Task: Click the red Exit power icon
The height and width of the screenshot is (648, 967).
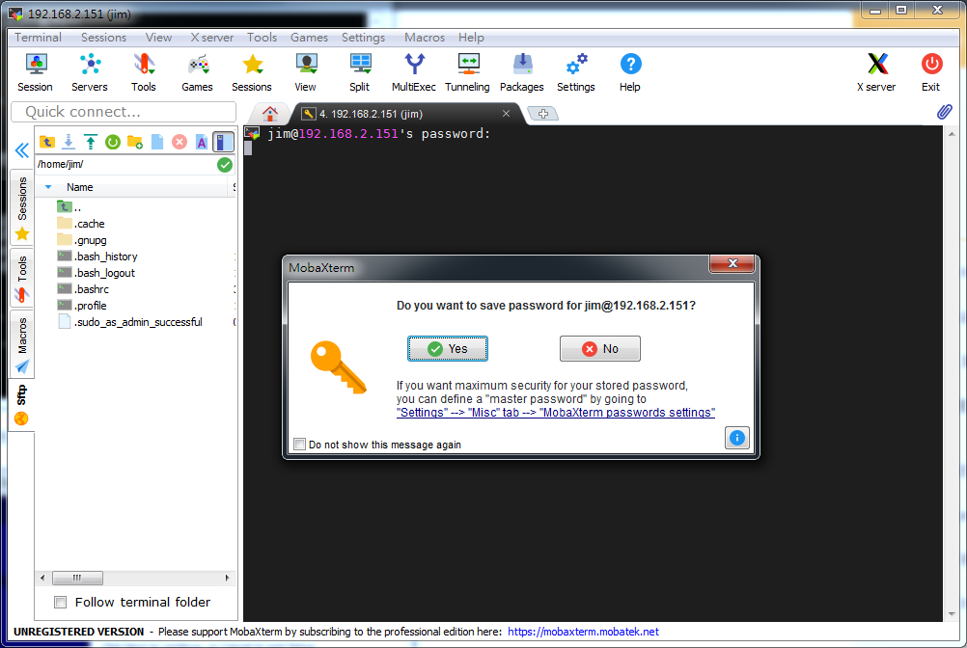Action: coord(931,72)
